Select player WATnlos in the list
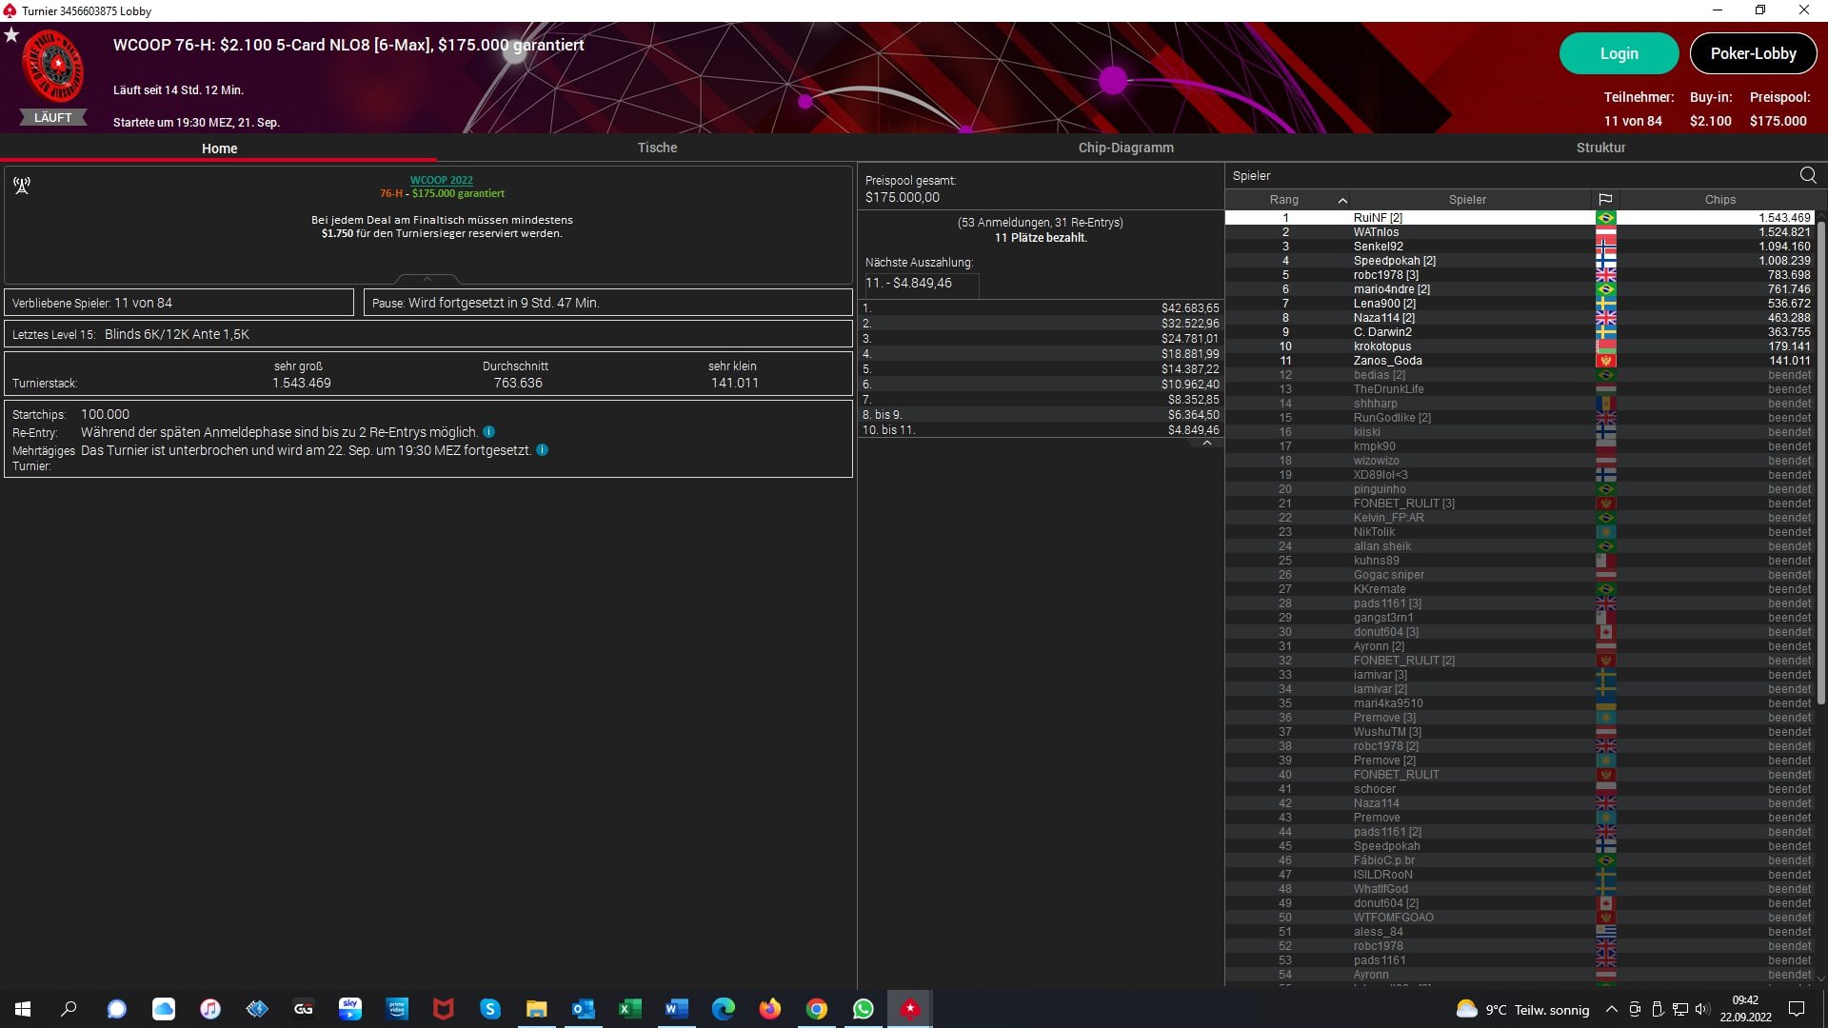 1519,231
